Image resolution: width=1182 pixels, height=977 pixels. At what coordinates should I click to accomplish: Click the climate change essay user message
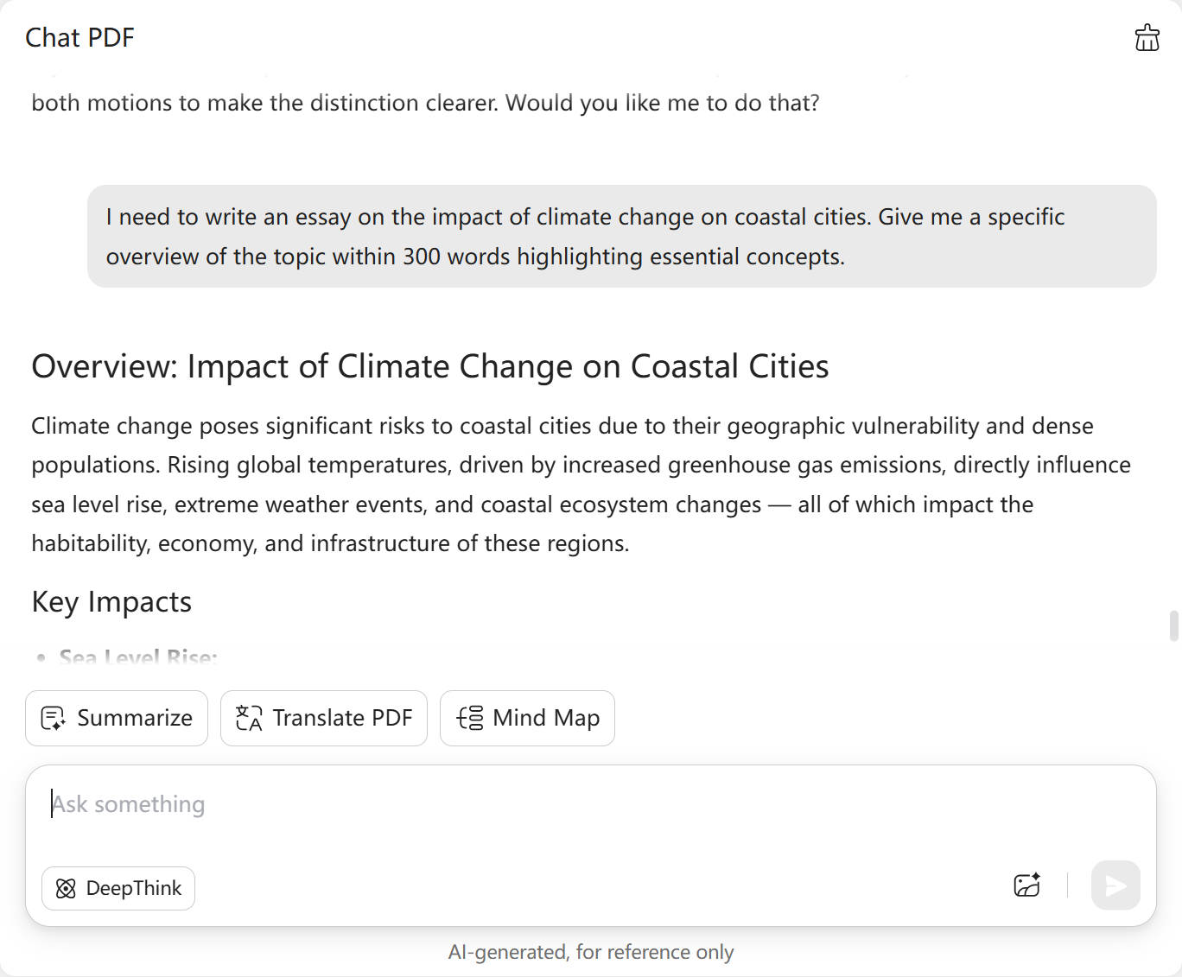(622, 236)
